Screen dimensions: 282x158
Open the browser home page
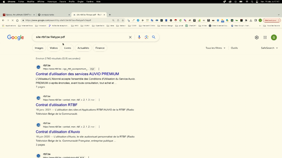tap(17, 20)
